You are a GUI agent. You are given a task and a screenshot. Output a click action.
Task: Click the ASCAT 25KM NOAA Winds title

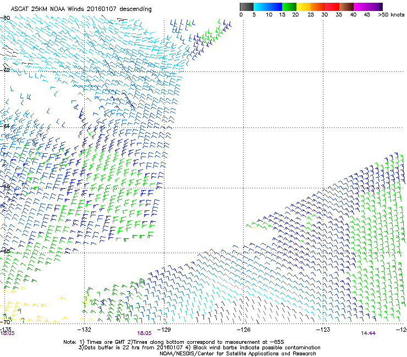(x=81, y=9)
